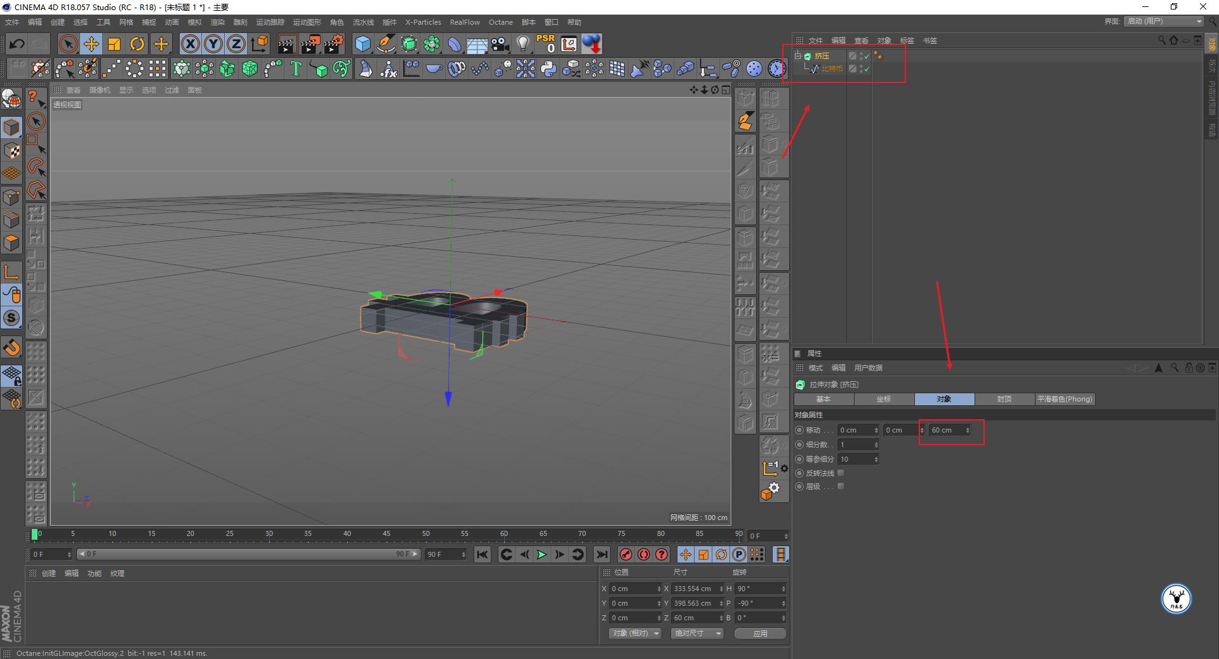This screenshot has width=1219, height=659.
Task: Enable the 反转法线 checkbox
Action: [x=841, y=473]
